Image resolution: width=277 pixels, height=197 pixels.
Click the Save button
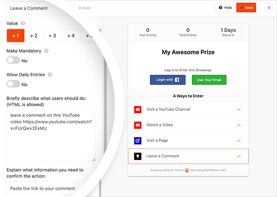click(246, 7)
